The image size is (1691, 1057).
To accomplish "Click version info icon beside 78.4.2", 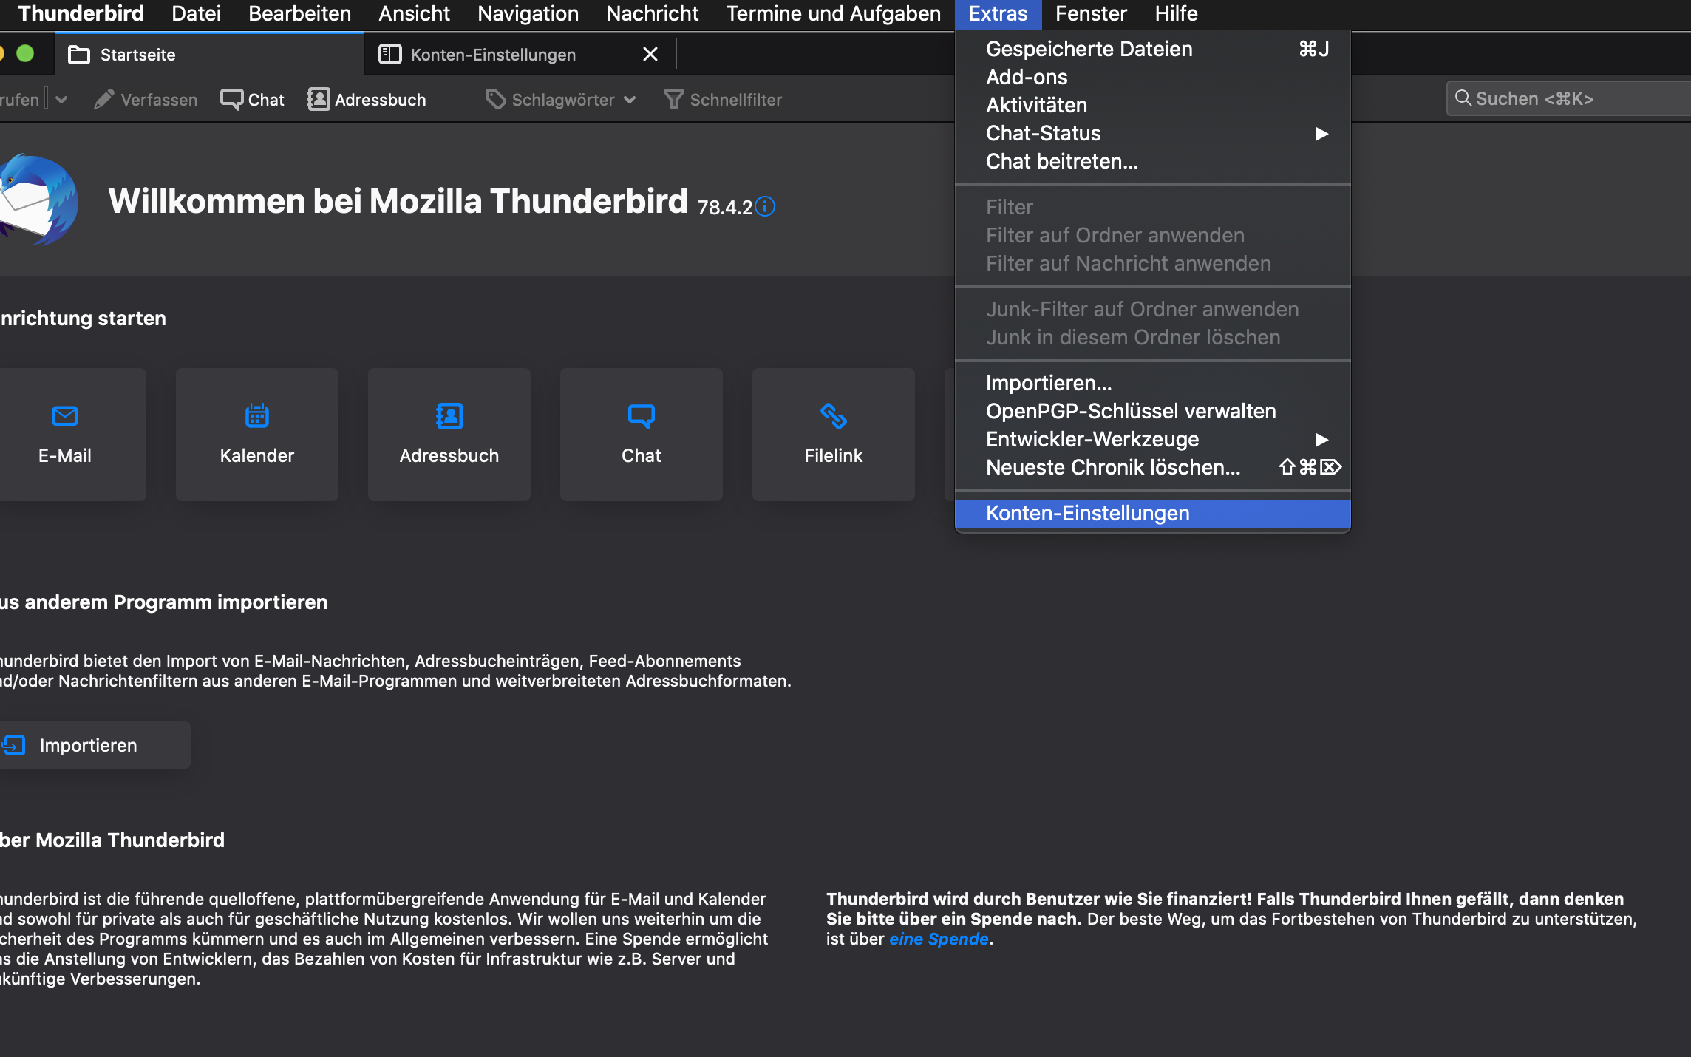I will point(766,206).
